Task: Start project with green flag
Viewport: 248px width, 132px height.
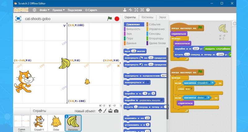Action: tap(109, 19)
